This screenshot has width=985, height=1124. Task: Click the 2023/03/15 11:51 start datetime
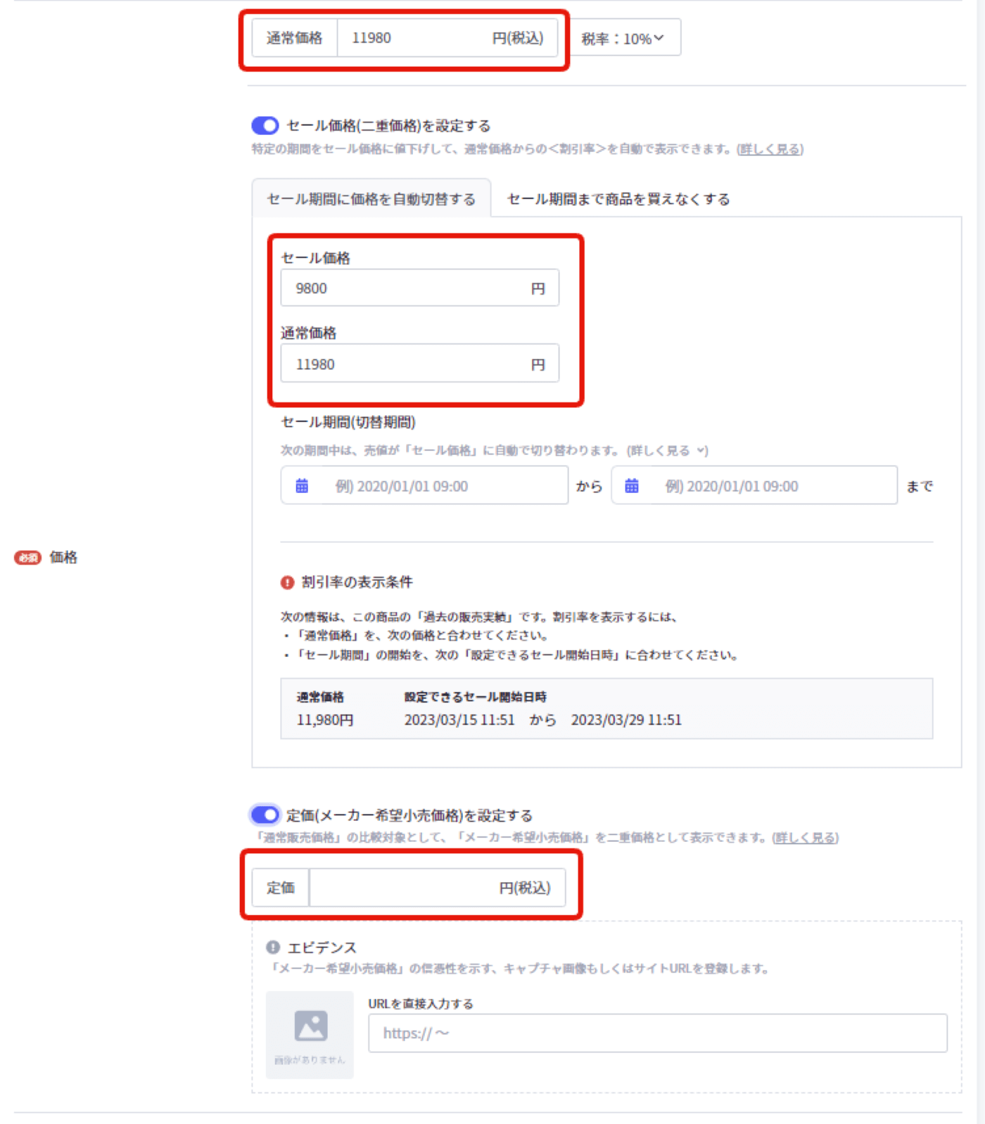tap(459, 720)
